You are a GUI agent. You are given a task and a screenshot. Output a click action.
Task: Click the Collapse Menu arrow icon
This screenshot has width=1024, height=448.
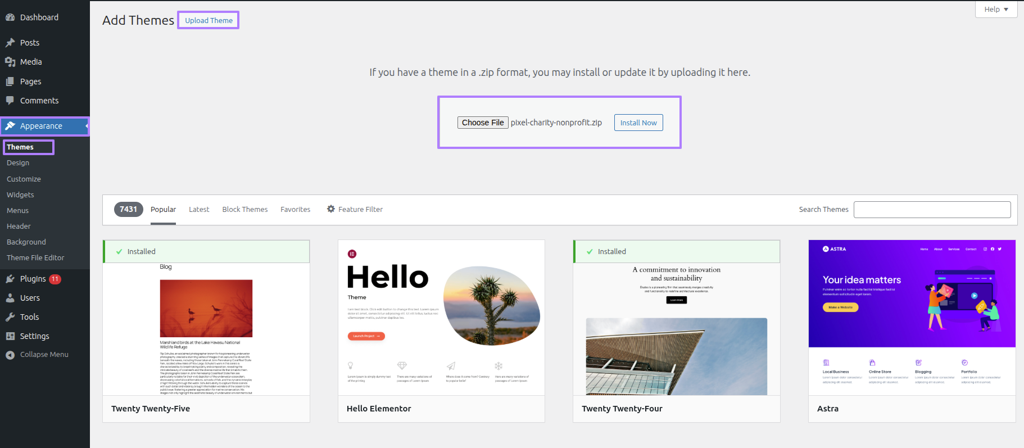[x=10, y=355]
